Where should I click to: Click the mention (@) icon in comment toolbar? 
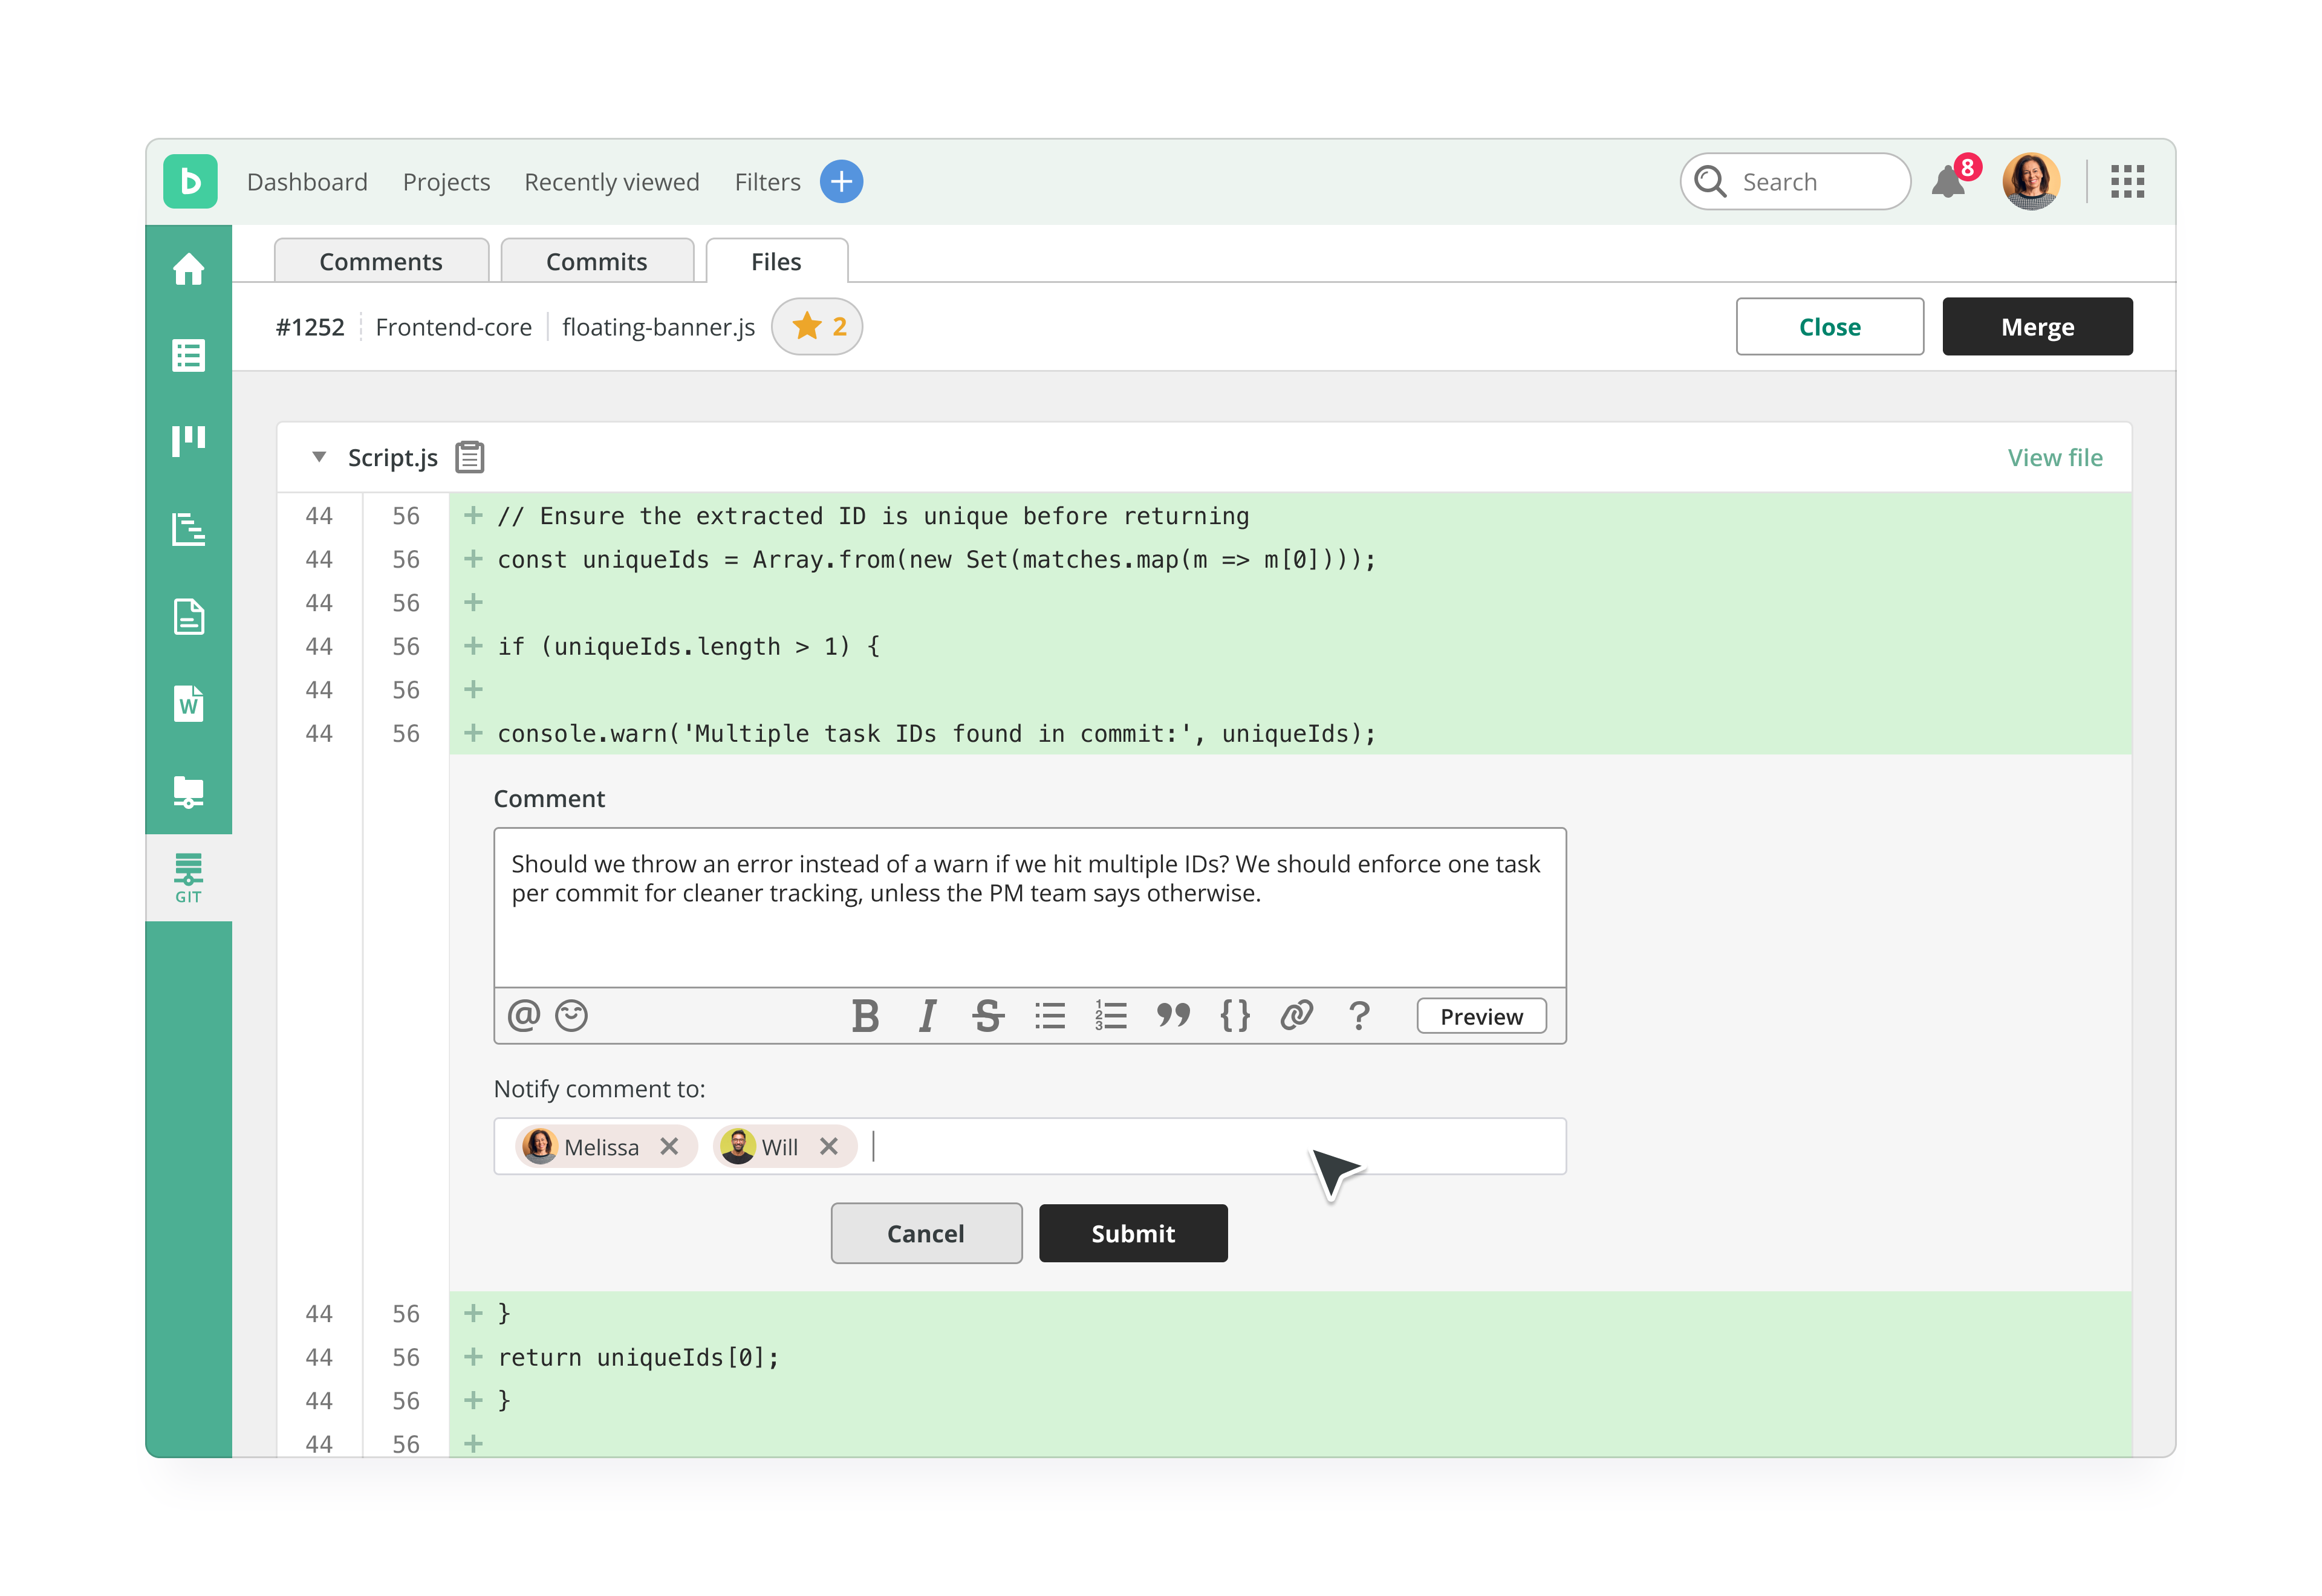pos(523,1016)
